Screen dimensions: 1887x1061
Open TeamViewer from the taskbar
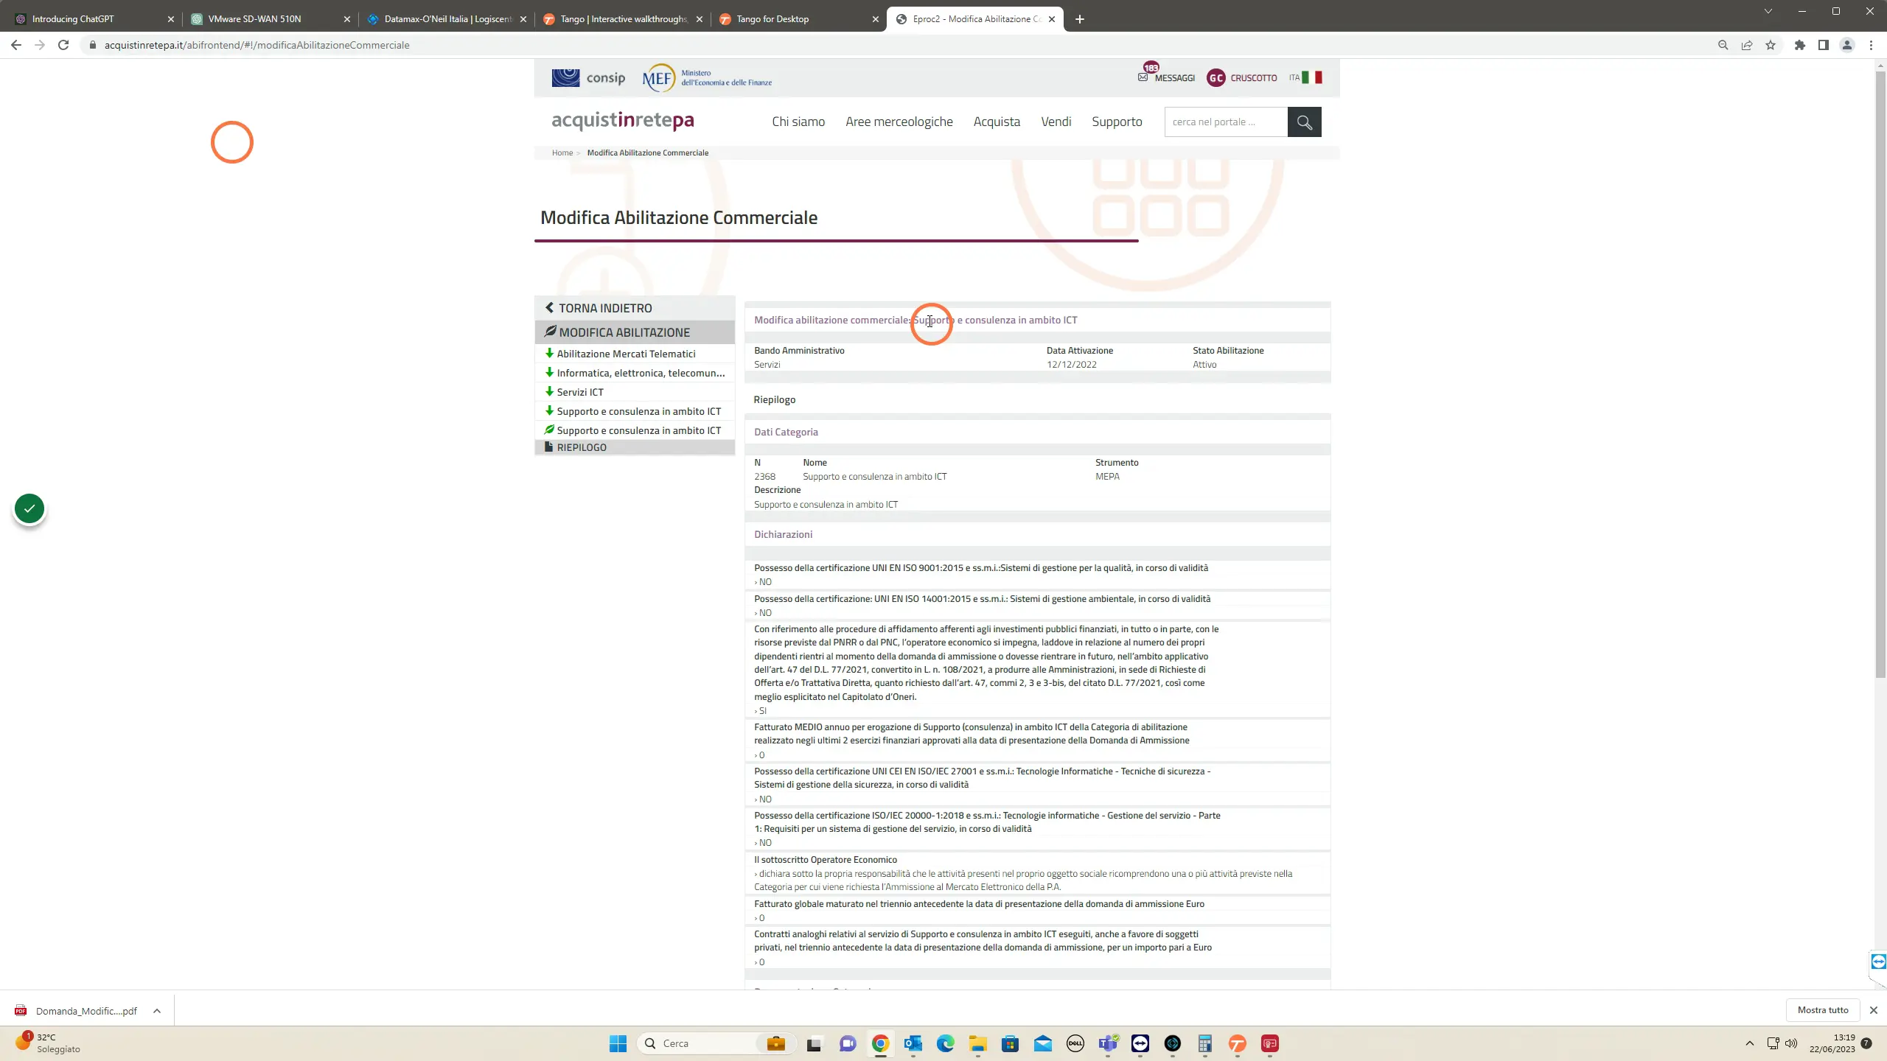click(x=1140, y=1043)
